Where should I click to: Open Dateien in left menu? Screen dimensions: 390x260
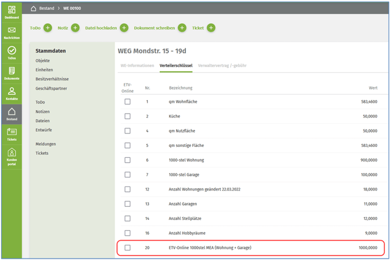point(43,120)
